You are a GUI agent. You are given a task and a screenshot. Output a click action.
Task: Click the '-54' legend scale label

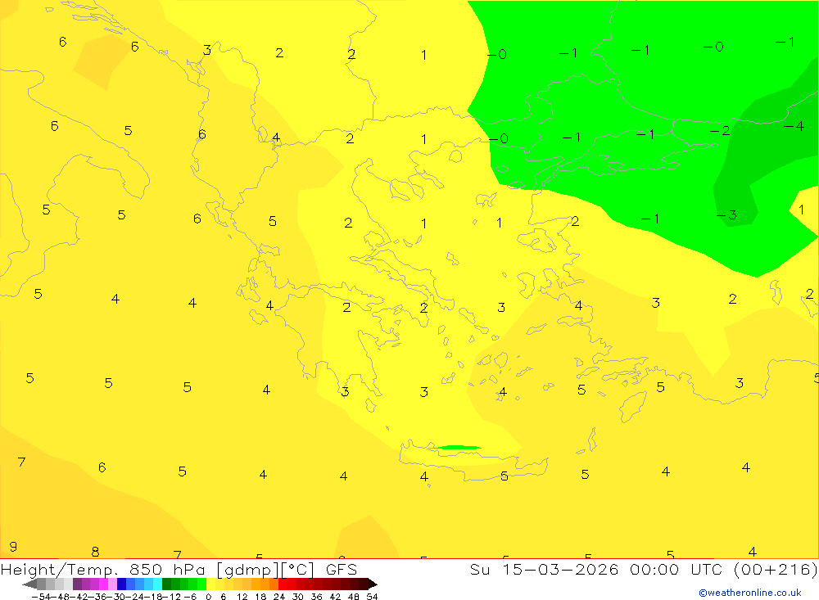tap(41, 597)
